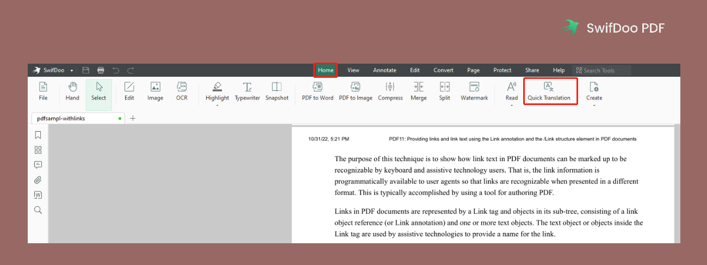The height and width of the screenshot is (265, 707).
Task: Open the Merge tool
Action: [418, 91]
